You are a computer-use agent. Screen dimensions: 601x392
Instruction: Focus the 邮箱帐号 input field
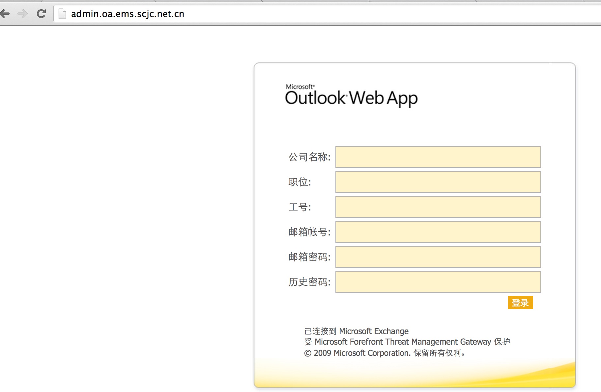(x=438, y=232)
